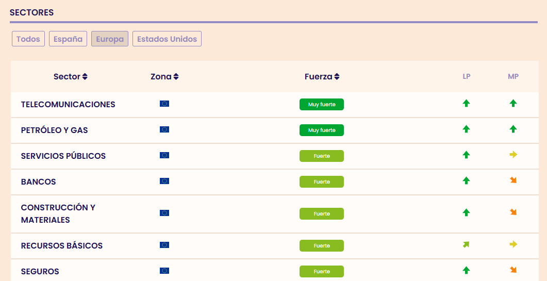The width and height of the screenshot is (547, 281).
Task: Click the green LP arrow for Petróleo y Gas
Action: pos(467,129)
